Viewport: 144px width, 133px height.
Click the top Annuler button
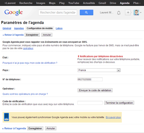[x=47, y=35]
